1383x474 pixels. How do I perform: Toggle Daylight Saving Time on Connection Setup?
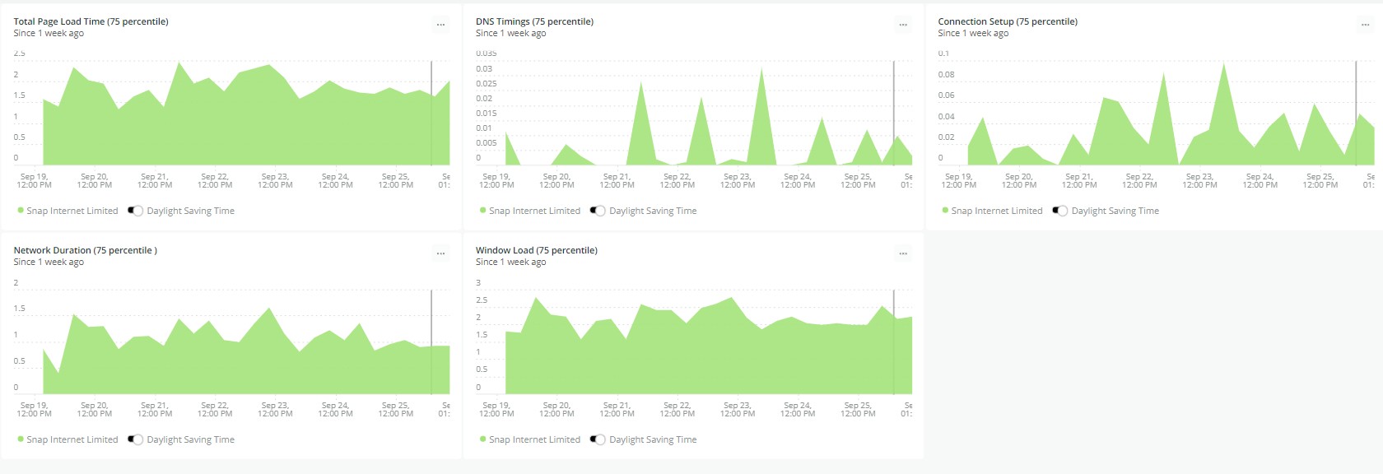click(1060, 211)
